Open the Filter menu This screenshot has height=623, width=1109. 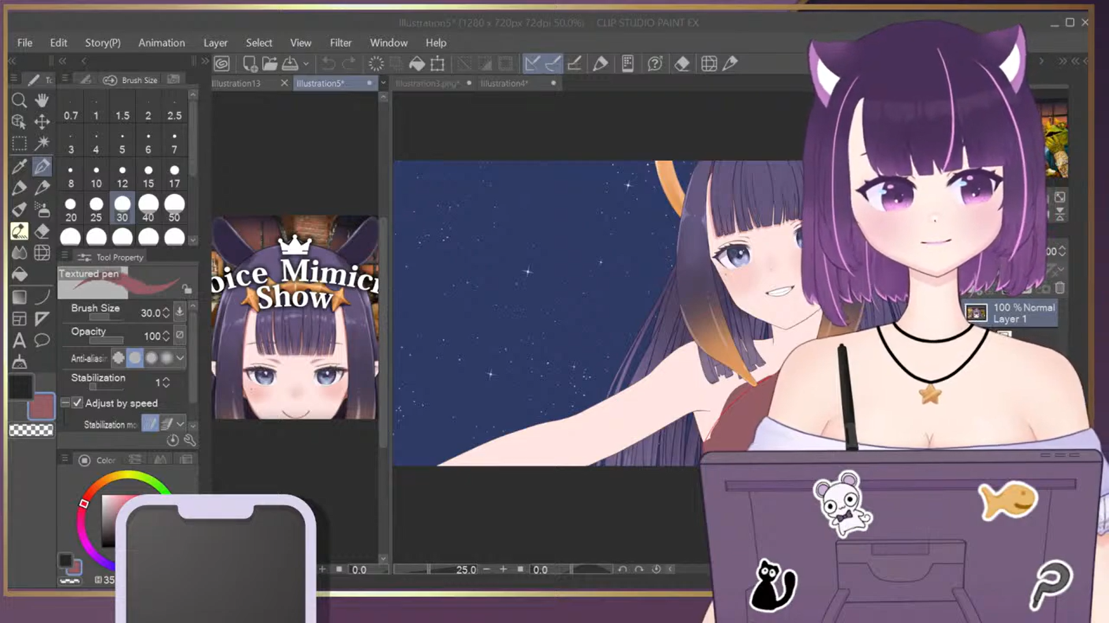[x=340, y=43]
